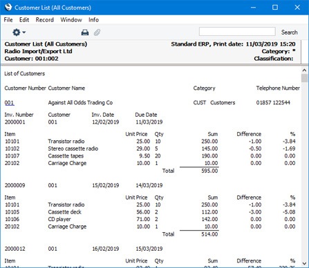
Task: Click 'List of Customers' heading
Action: pos(25,74)
